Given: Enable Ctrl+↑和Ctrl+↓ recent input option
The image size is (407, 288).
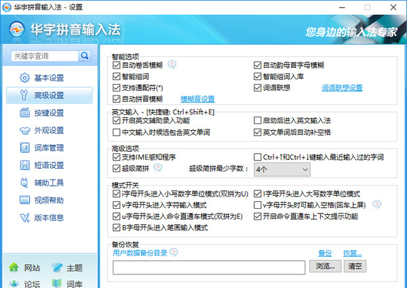Looking at the screenshot, I should pos(258,157).
